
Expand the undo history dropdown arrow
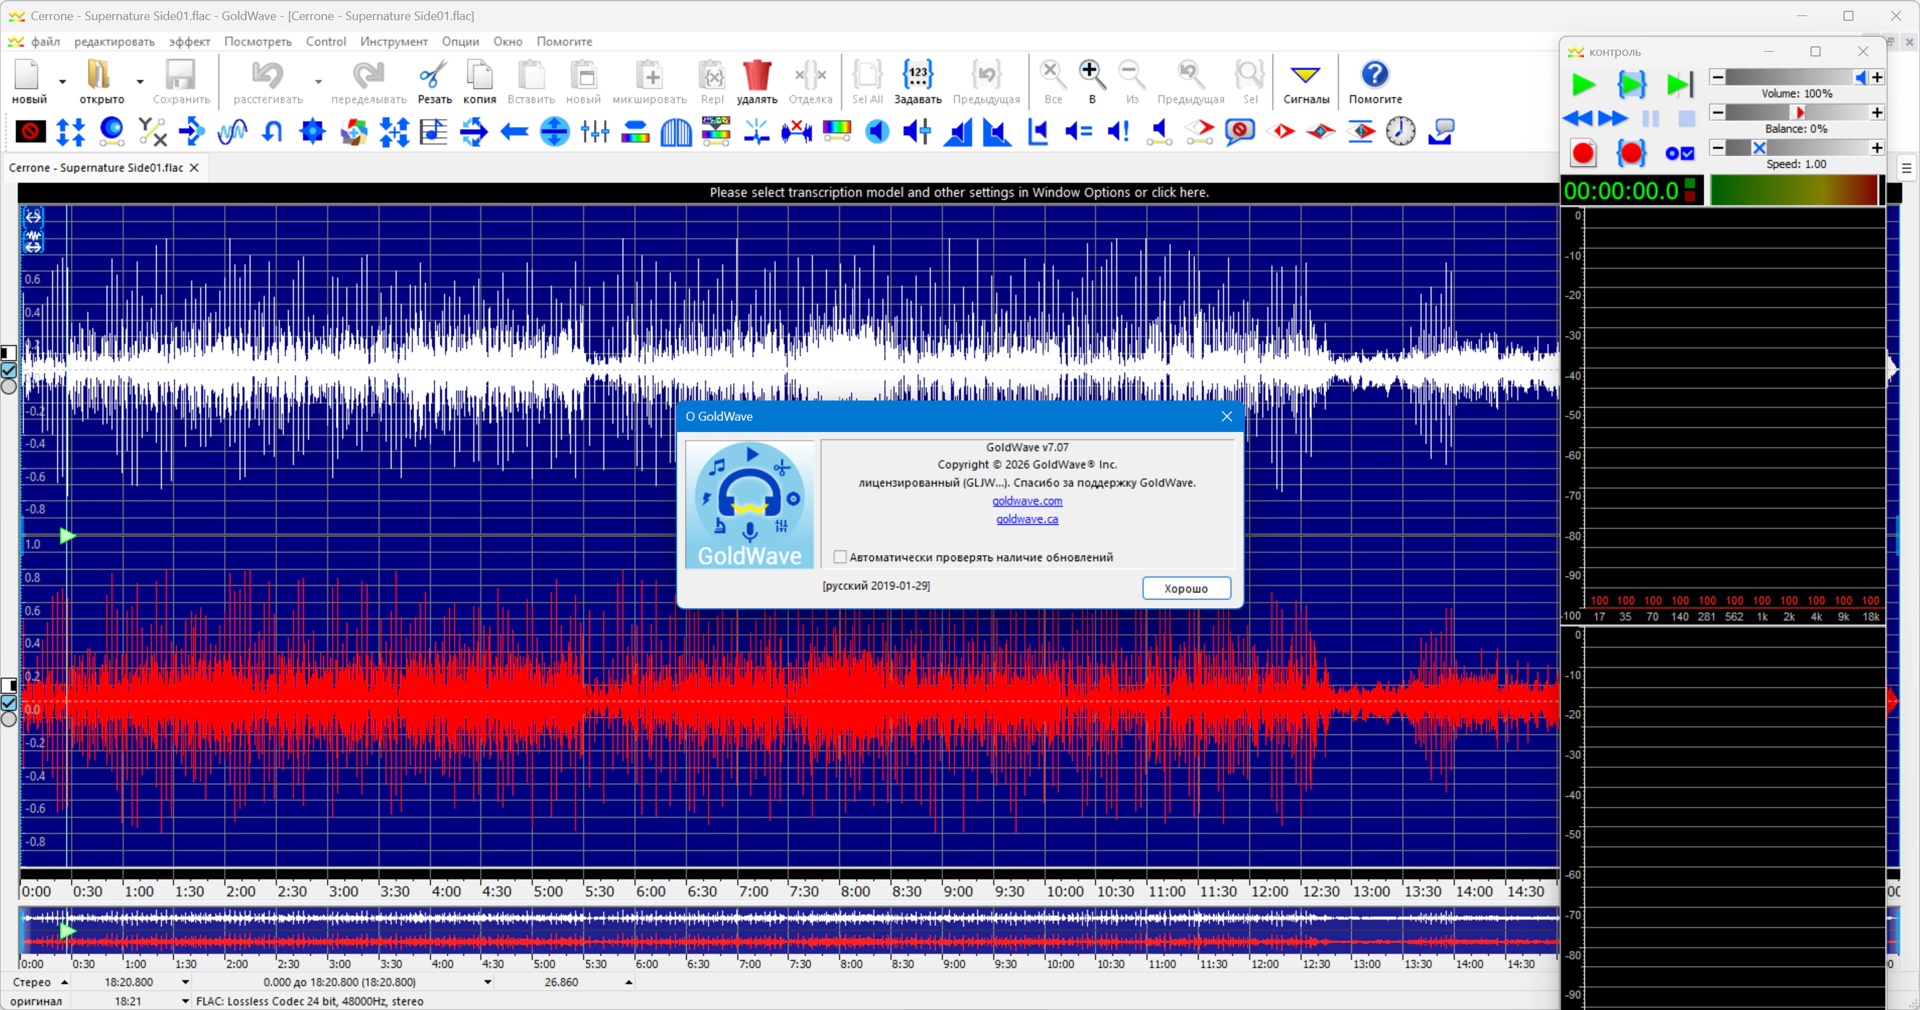[318, 81]
